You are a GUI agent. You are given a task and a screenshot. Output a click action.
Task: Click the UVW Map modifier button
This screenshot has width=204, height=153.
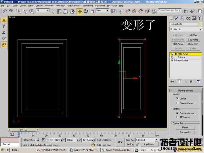pos(193,44)
